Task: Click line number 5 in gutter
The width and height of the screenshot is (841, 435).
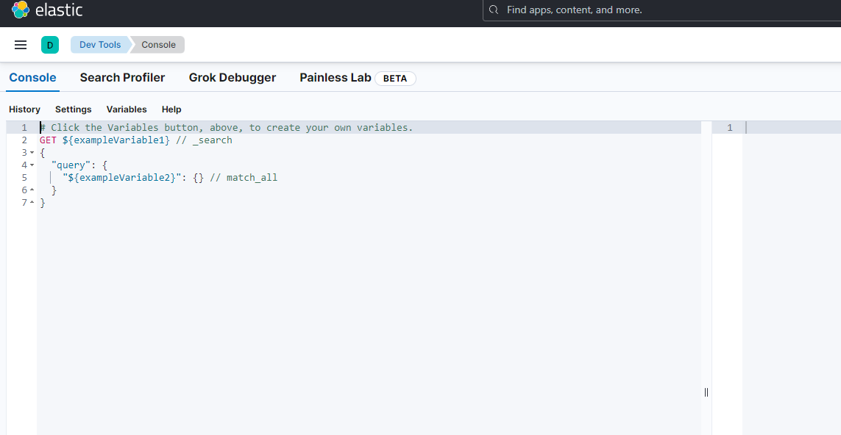Action: (25, 177)
